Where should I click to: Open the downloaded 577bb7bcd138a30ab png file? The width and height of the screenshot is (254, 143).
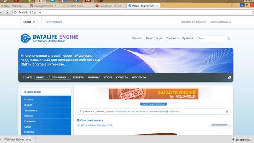17,139
